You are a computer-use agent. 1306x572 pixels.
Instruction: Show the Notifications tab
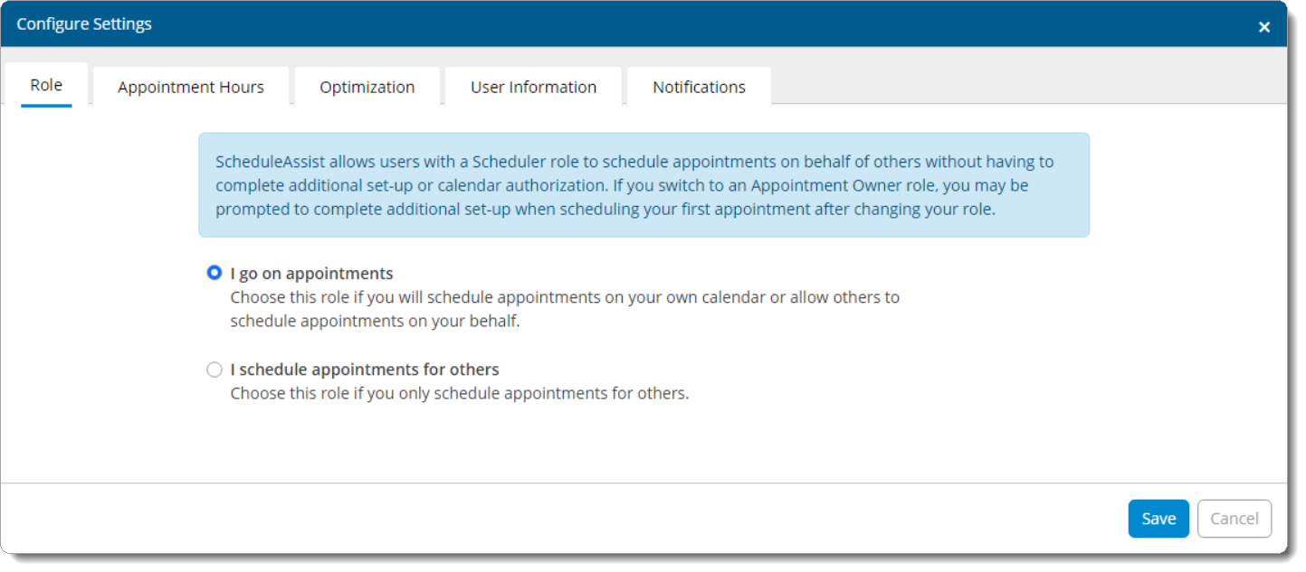(x=699, y=88)
